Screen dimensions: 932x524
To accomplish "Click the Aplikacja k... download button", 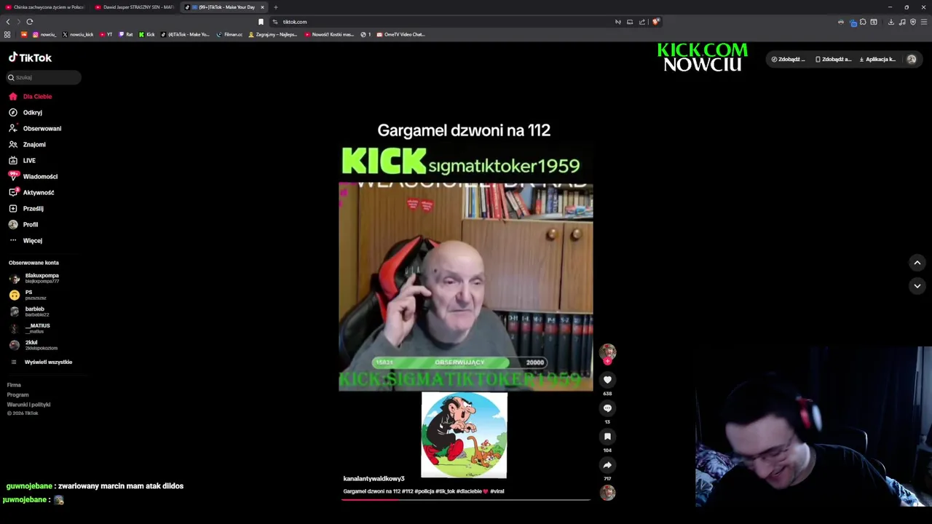I will tap(877, 60).
